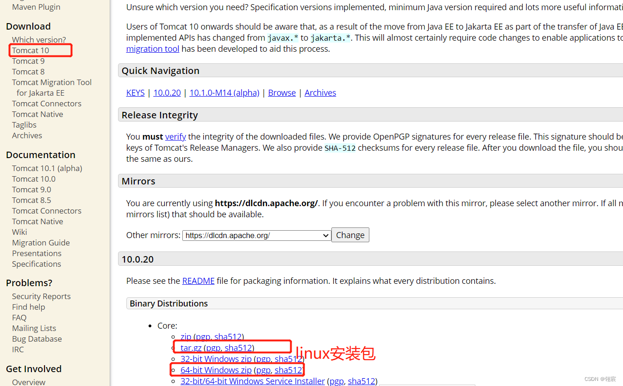This screenshot has width=623, height=386.
Task: Open Archives in the Download sidebar
Action: coord(27,135)
